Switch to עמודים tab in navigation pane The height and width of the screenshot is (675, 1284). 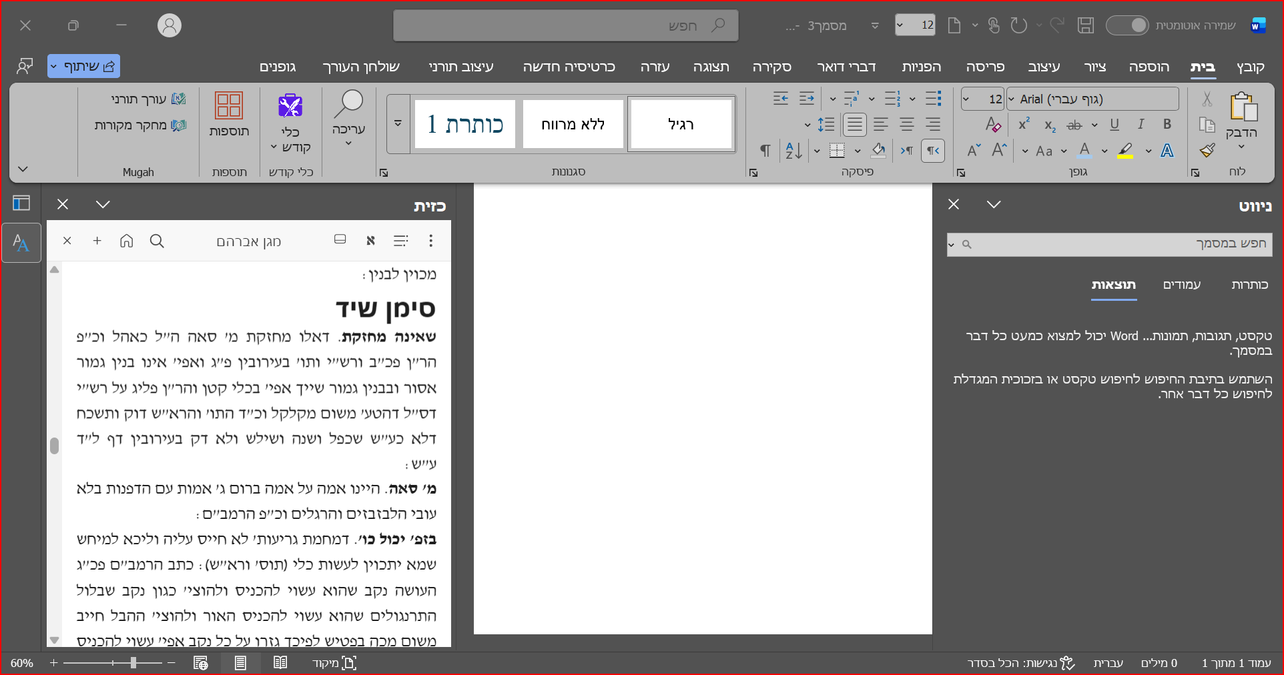click(x=1181, y=285)
